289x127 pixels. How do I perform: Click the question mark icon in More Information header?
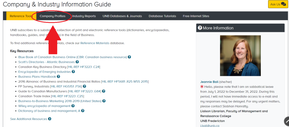tap(200, 28)
